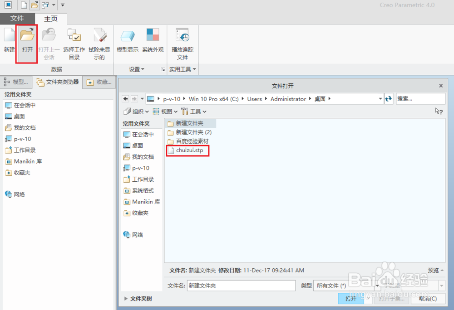Click Users in the address path
The height and width of the screenshot is (310, 454).
[x=255, y=99]
